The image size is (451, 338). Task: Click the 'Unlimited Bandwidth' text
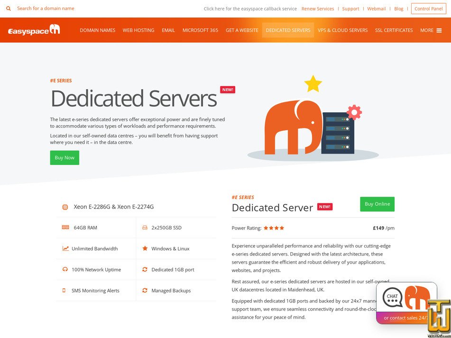click(95, 248)
